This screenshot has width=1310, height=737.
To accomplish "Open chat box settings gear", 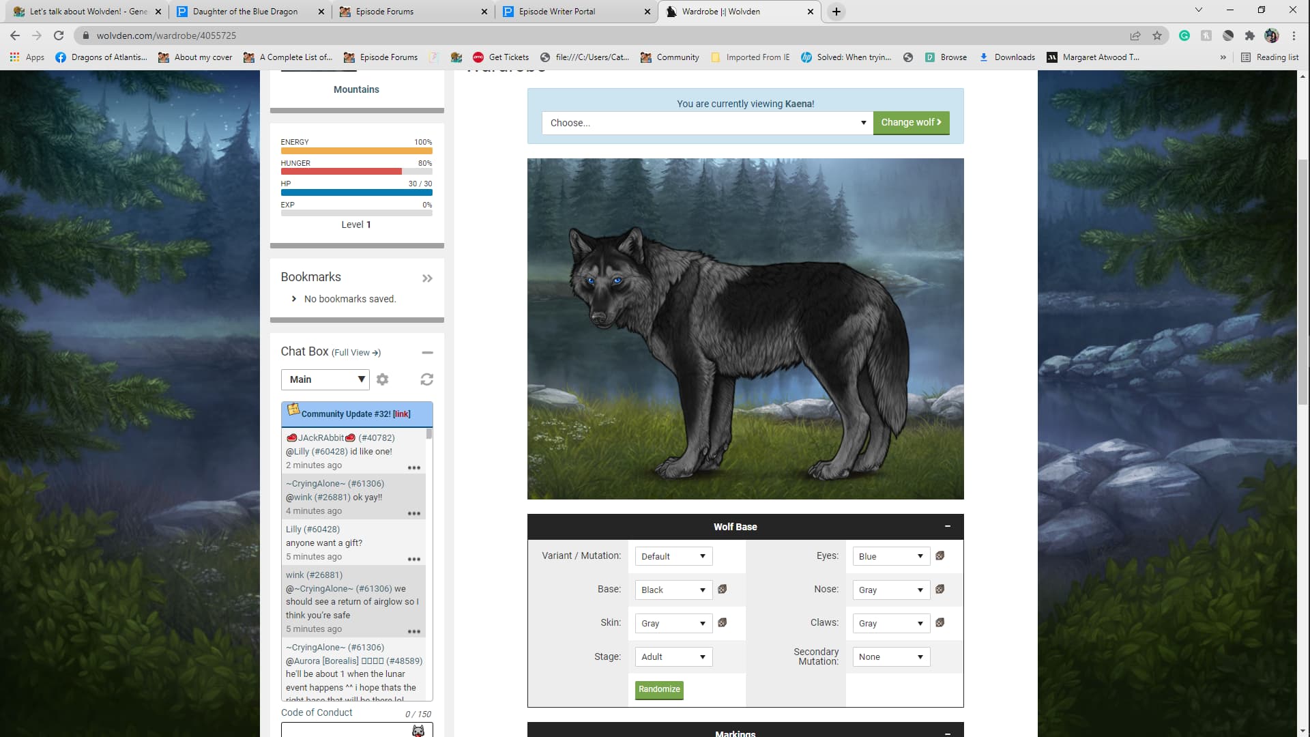I will coord(382,379).
